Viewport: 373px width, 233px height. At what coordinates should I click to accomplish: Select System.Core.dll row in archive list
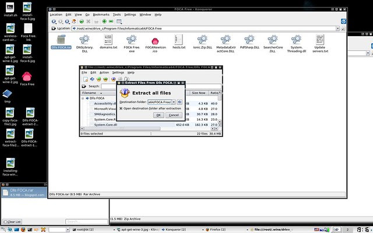pyautogui.click(x=150, y=125)
